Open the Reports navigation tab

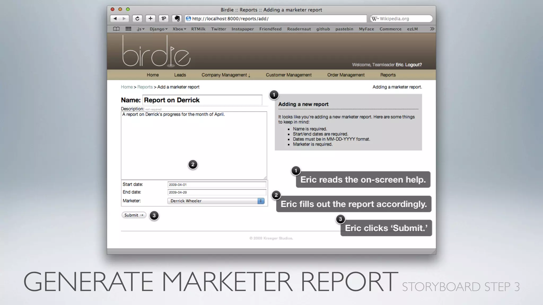click(x=388, y=75)
